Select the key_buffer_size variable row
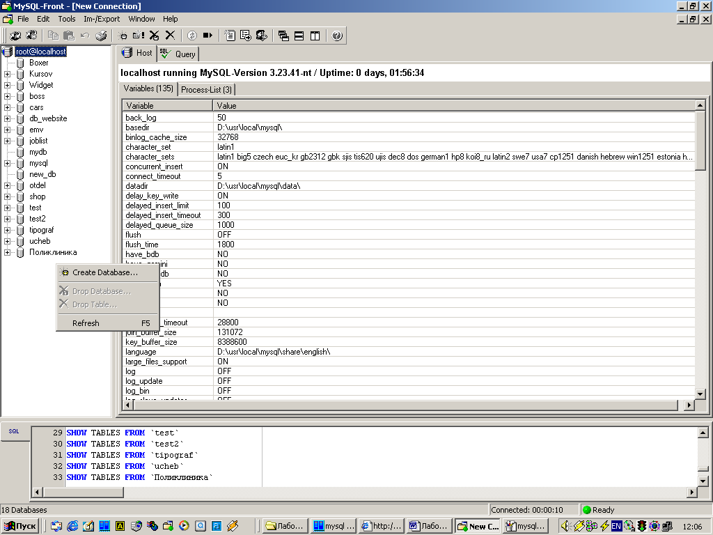This screenshot has width=713, height=535. pos(408,342)
